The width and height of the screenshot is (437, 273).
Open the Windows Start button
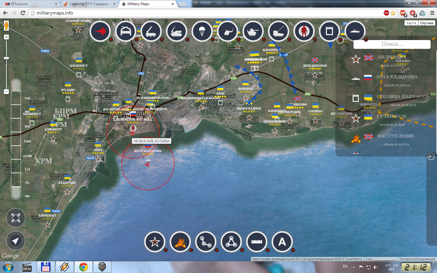coord(8,267)
